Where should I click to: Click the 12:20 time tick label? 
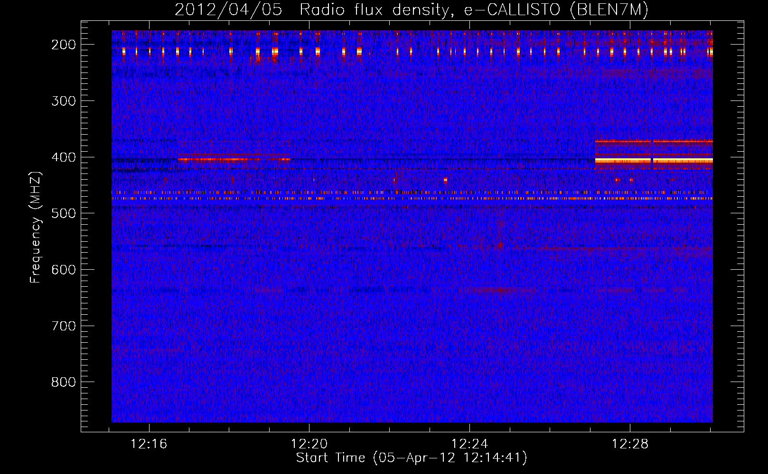[x=309, y=444]
